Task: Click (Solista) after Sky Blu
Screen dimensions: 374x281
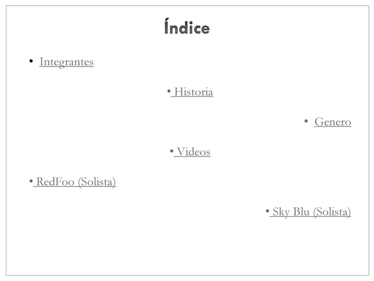Action: [332, 212]
